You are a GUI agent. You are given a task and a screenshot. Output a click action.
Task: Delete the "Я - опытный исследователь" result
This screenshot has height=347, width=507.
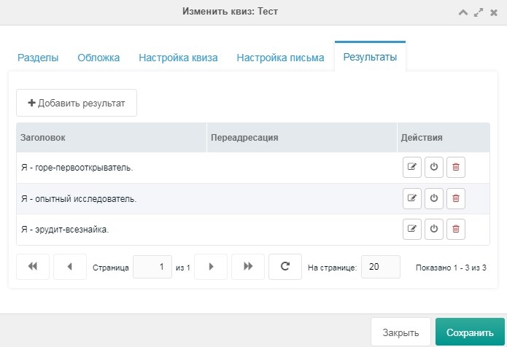pyautogui.click(x=456, y=198)
